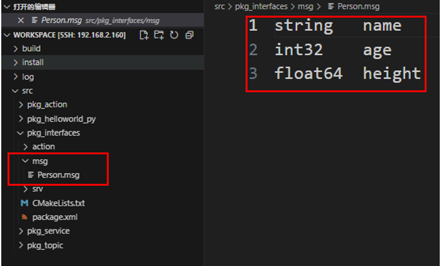Click the CMakeLists.txt file icon
Viewport: 441px width, 266px height.
(x=24, y=203)
